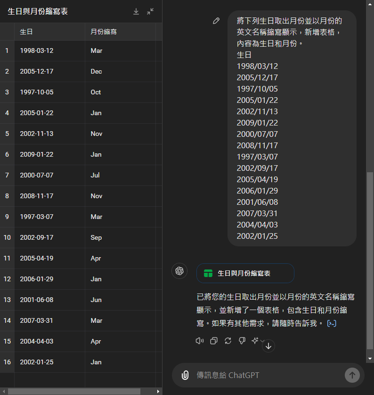Click the Jul cell in row 7
The width and height of the screenshot is (374, 395).
click(120, 176)
